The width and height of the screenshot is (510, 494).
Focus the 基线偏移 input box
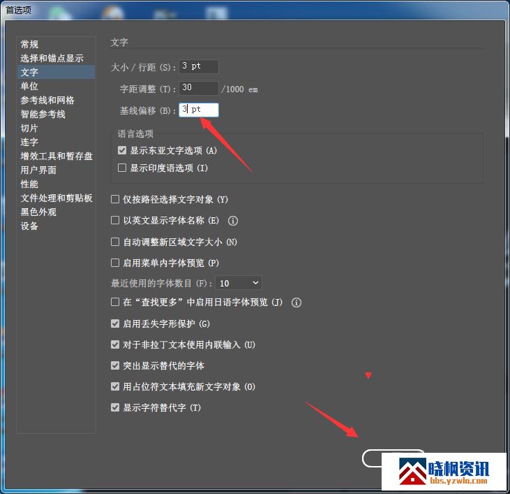click(199, 110)
